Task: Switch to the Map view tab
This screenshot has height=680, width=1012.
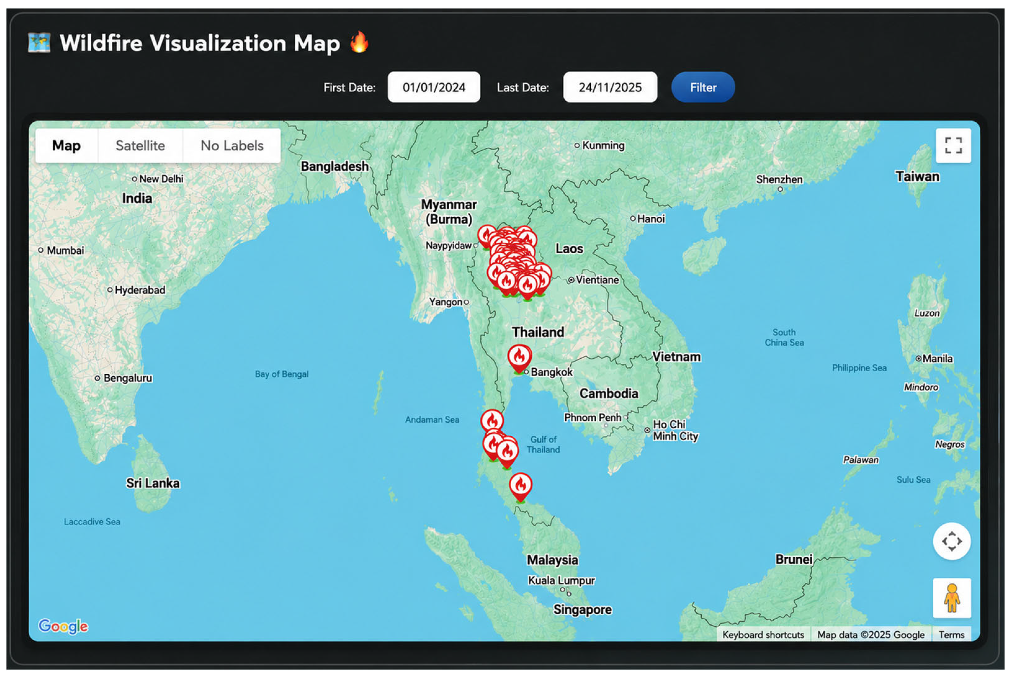Action: pos(66,145)
